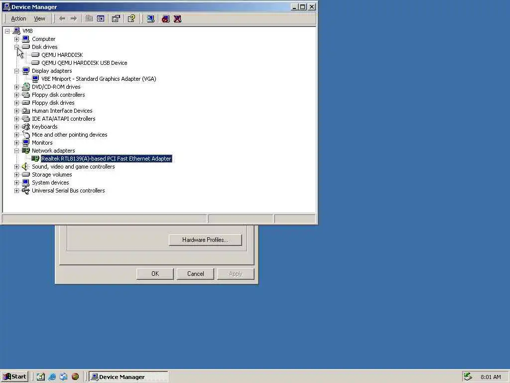This screenshot has width=510, height=383.
Task: Select the Storage volumes label
Action: coord(52,175)
